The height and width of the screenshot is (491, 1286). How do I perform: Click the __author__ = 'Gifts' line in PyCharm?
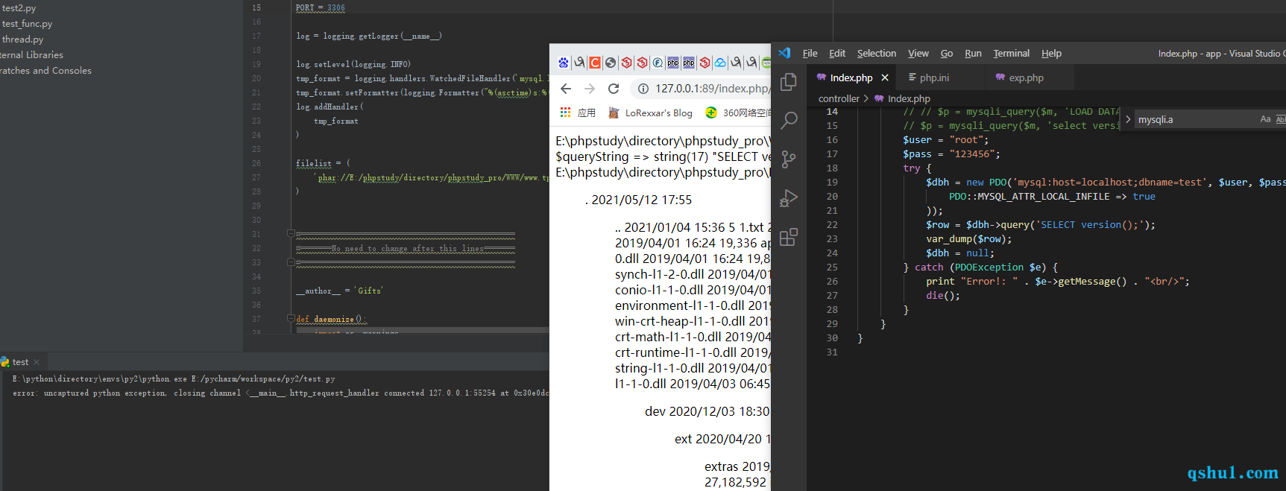[339, 291]
